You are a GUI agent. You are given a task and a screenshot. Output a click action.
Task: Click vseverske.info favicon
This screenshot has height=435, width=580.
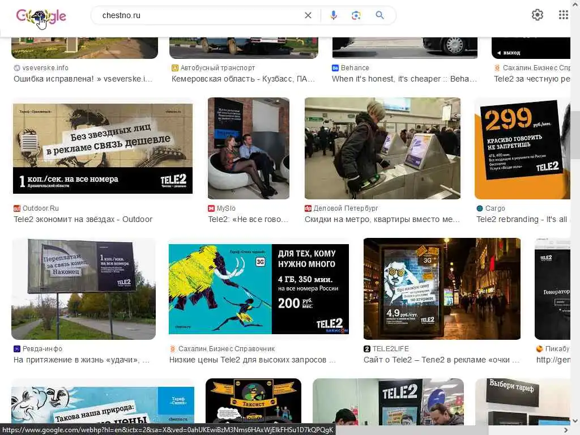(x=16, y=68)
